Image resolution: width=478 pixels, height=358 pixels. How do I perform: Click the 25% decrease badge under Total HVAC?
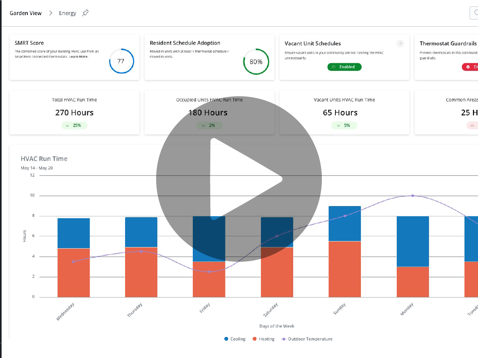74,125
